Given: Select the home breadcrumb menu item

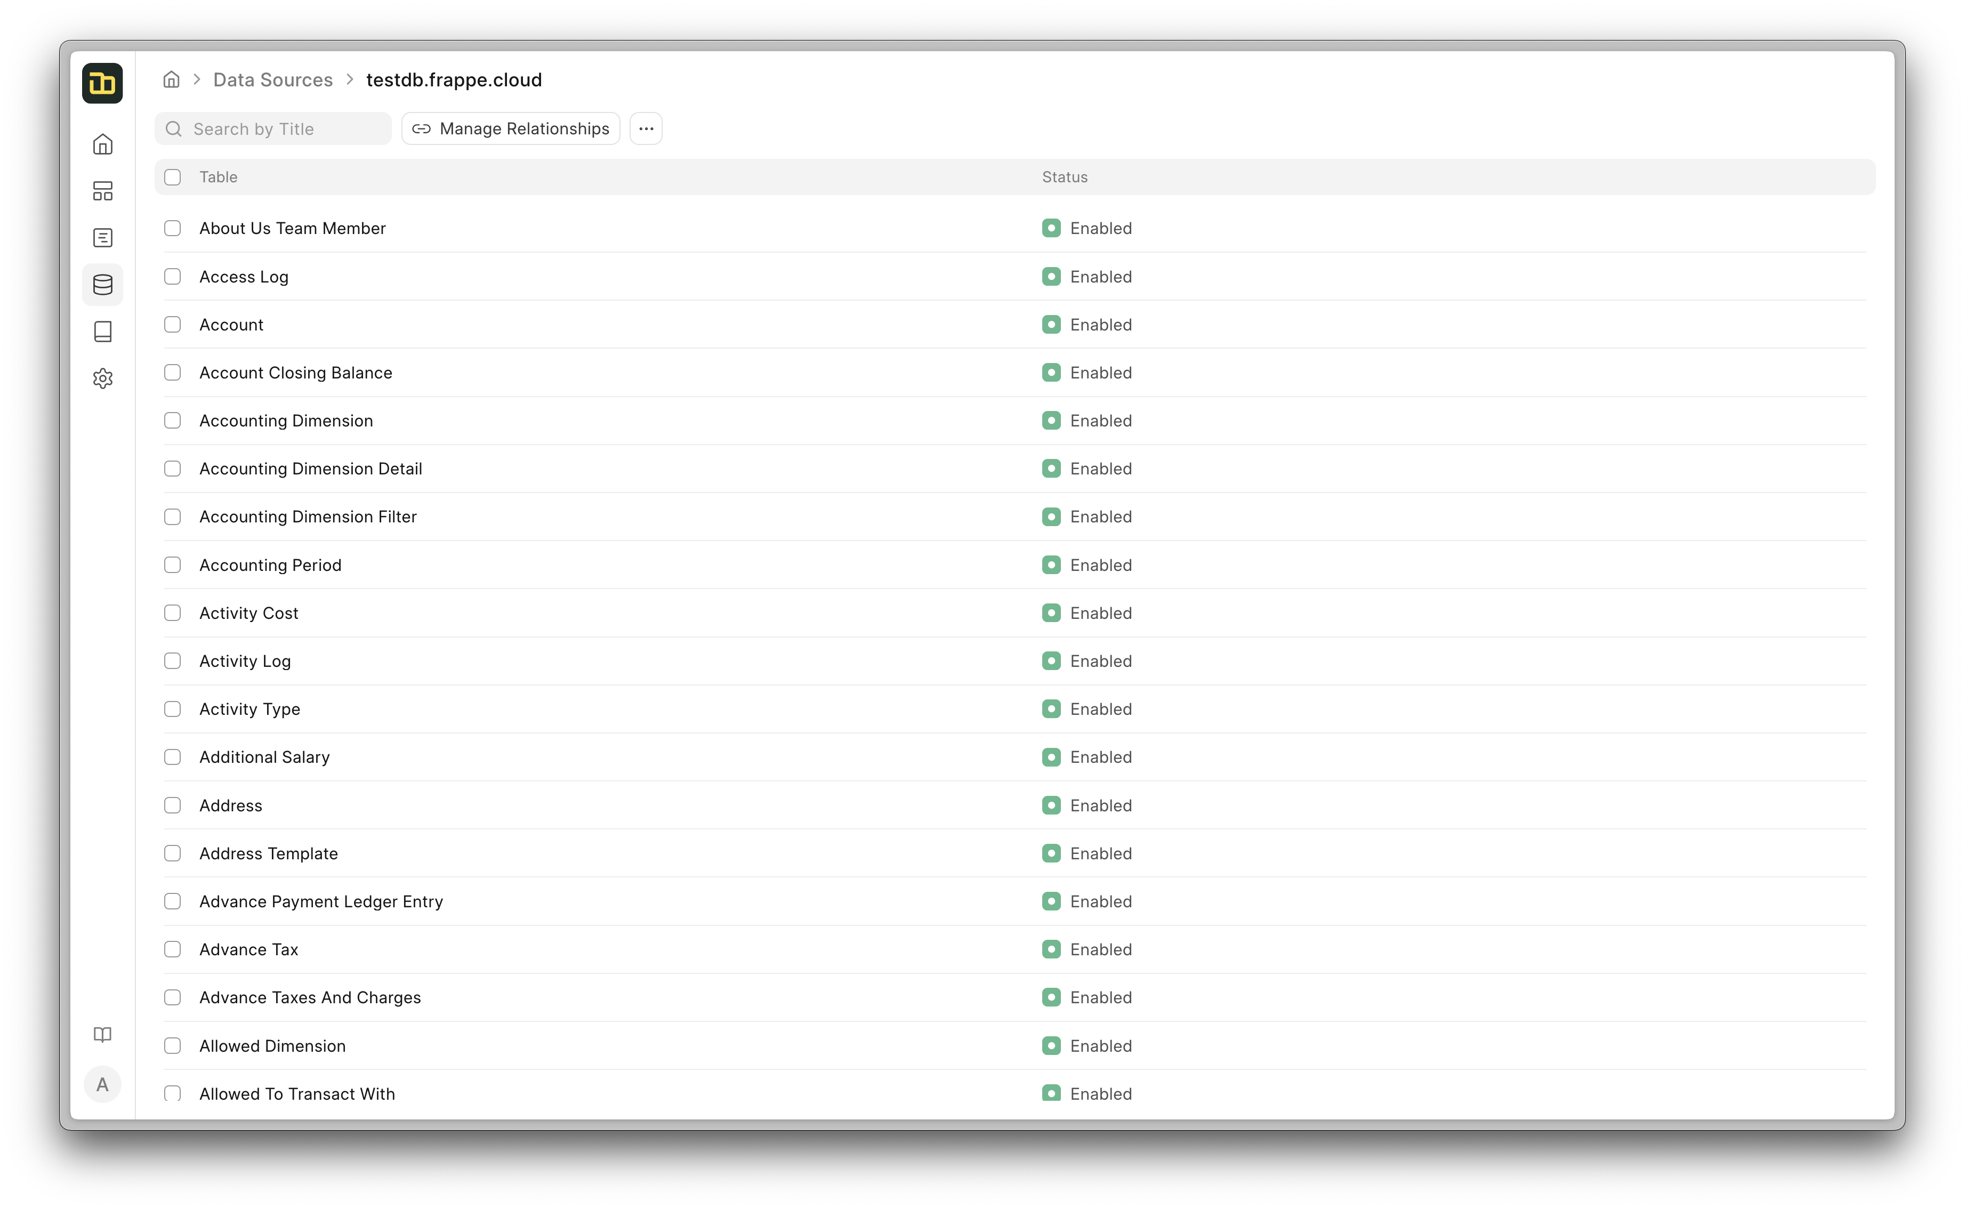Looking at the screenshot, I should [171, 80].
